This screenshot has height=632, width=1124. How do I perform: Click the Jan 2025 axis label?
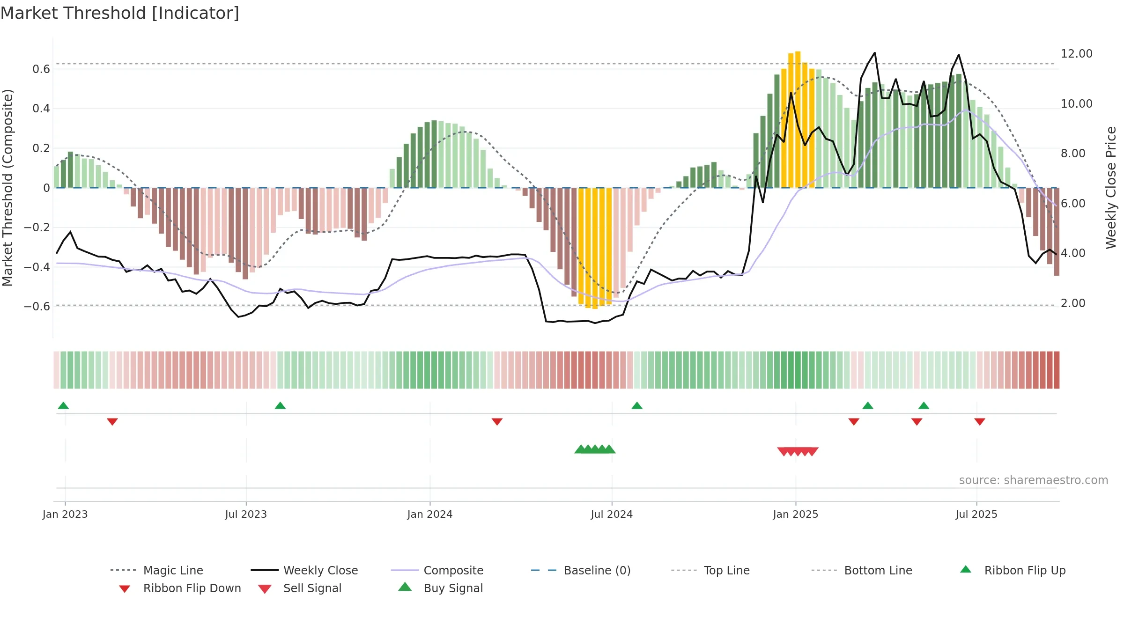[x=796, y=514]
